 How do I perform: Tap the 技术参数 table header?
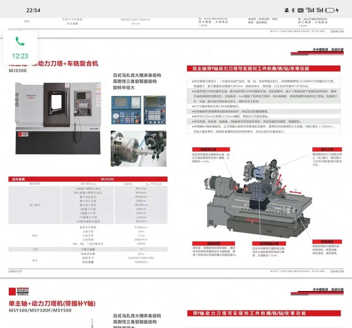pyautogui.click(x=18, y=179)
